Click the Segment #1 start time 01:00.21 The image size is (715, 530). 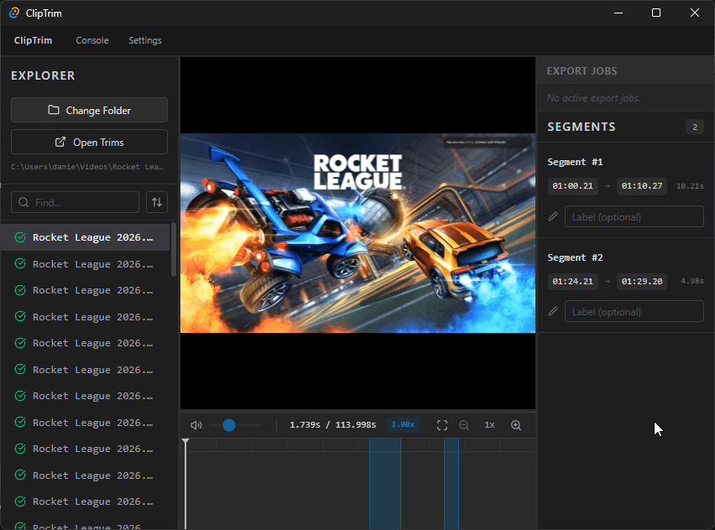(572, 186)
